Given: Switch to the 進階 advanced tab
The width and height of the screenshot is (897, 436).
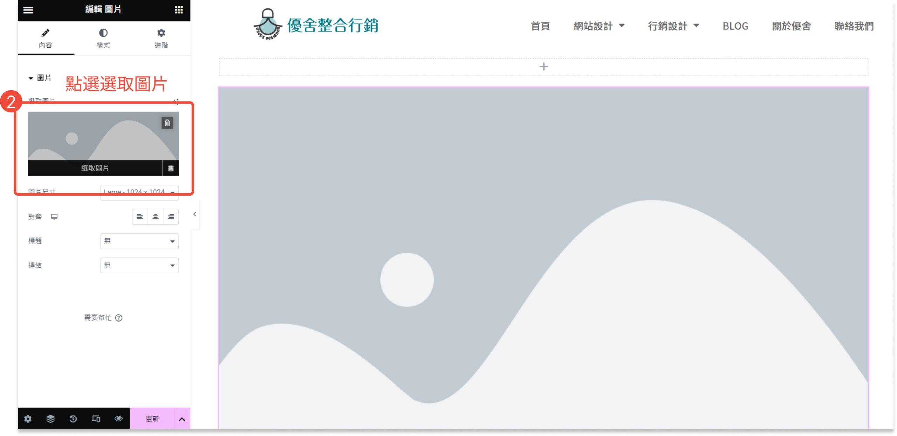Looking at the screenshot, I should click(161, 38).
